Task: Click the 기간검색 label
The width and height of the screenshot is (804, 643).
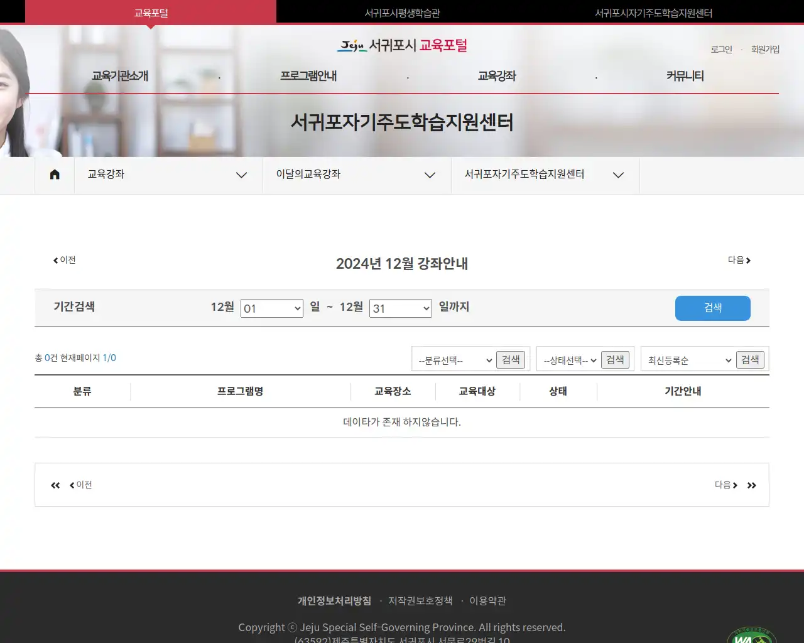Action: pos(74,306)
